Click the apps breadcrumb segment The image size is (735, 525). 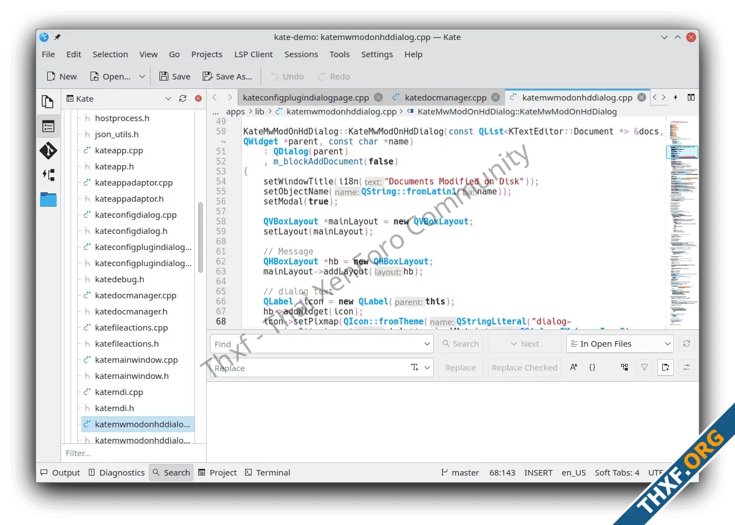click(x=236, y=112)
